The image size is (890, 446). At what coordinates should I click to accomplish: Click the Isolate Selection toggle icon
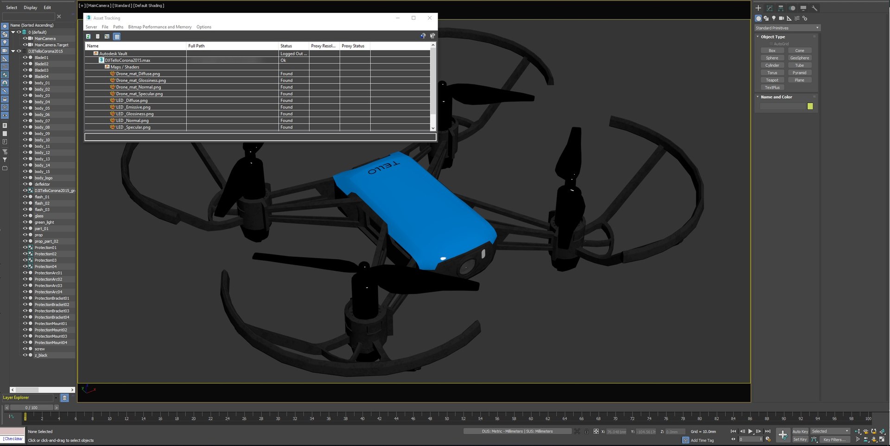[x=577, y=432]
